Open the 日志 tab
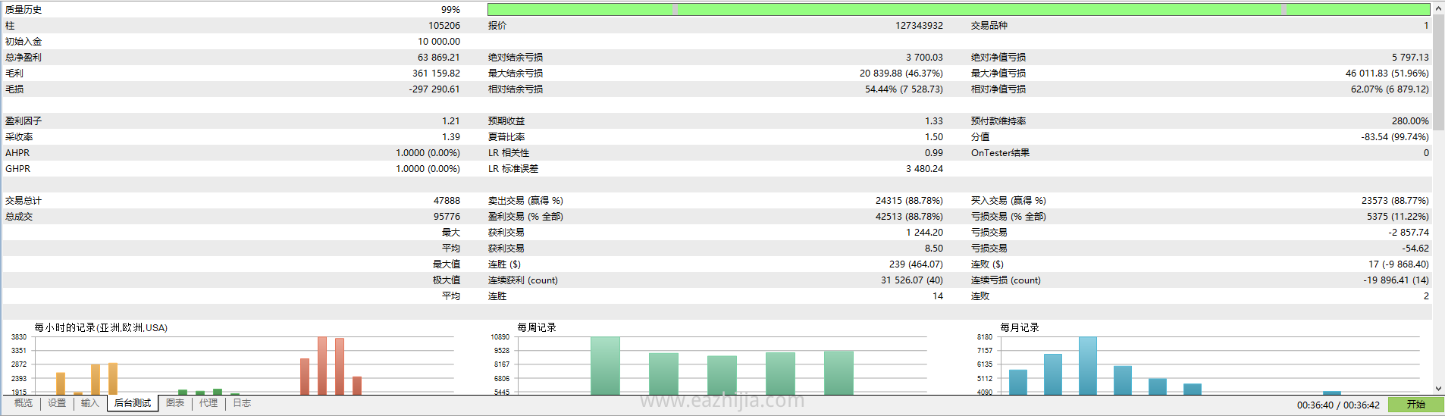This screenshot has height=416, width=1445. coord(242,403)
